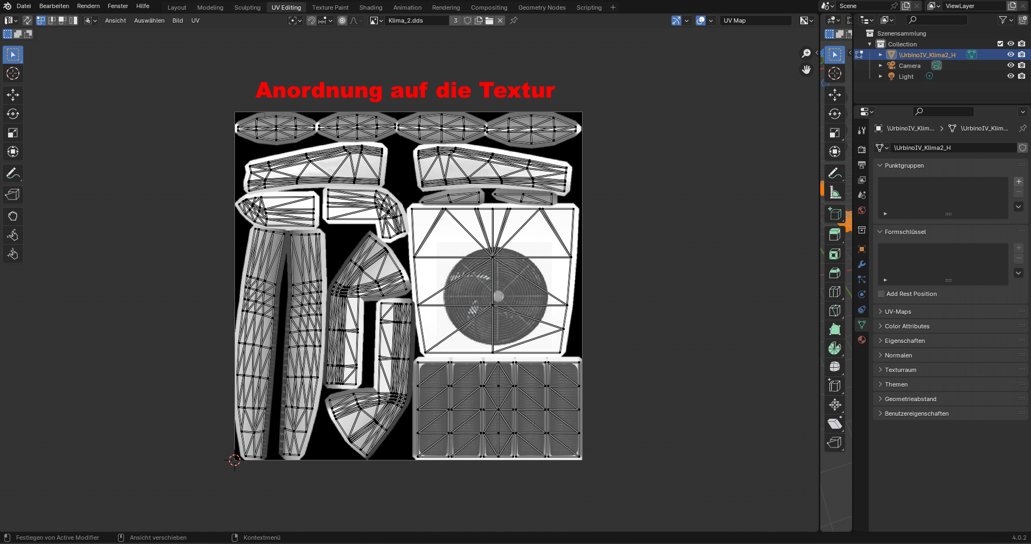The width and height of the screenshot is (1031, 544).
Task: Click the zoom magnifier icon in viewport
Action: click(806, 53)
